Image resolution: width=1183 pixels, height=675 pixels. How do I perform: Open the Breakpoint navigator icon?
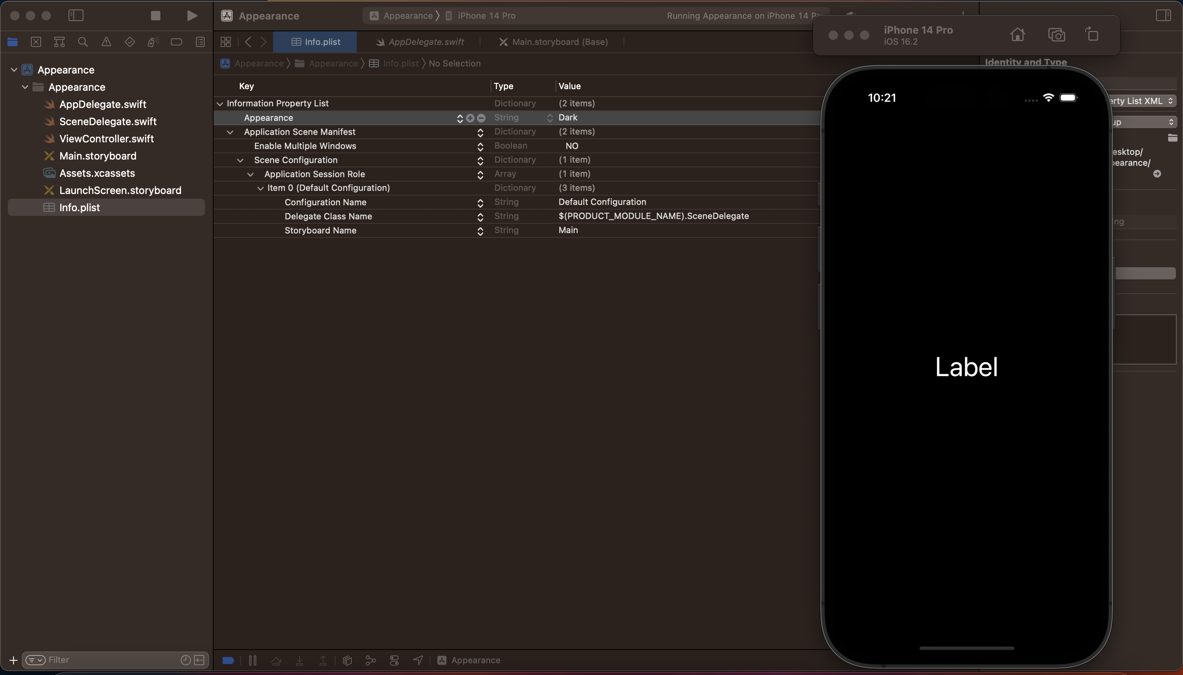176,42
